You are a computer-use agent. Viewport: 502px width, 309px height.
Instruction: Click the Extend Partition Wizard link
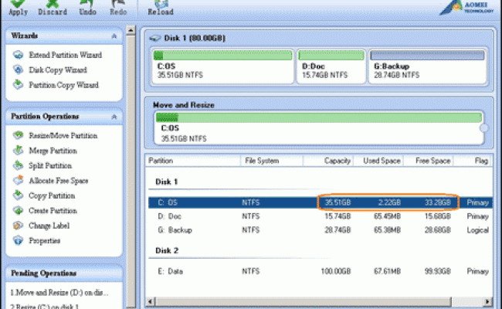coord(66,55)
